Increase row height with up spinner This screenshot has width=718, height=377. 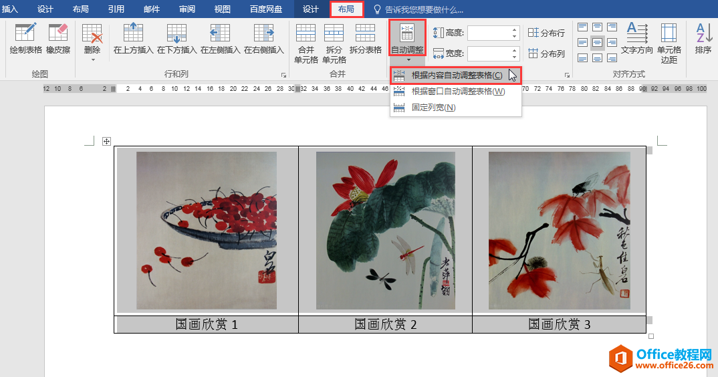point(515,29)
